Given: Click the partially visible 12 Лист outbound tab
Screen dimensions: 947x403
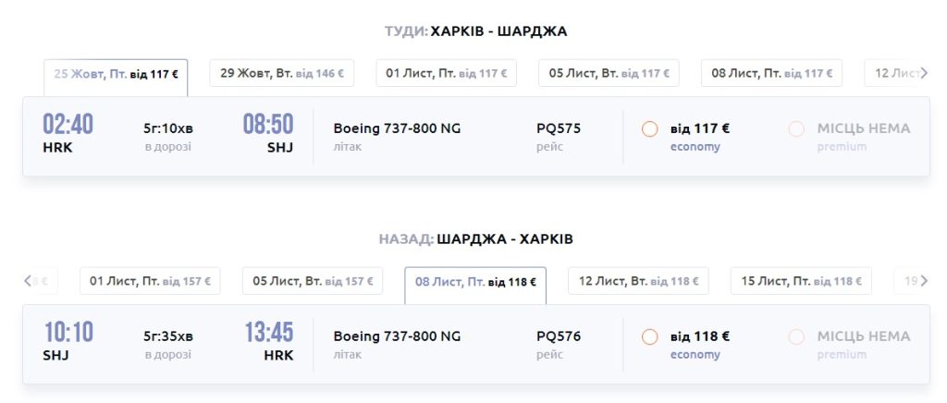Looking at the screenshot, I should tap(893, 73).
